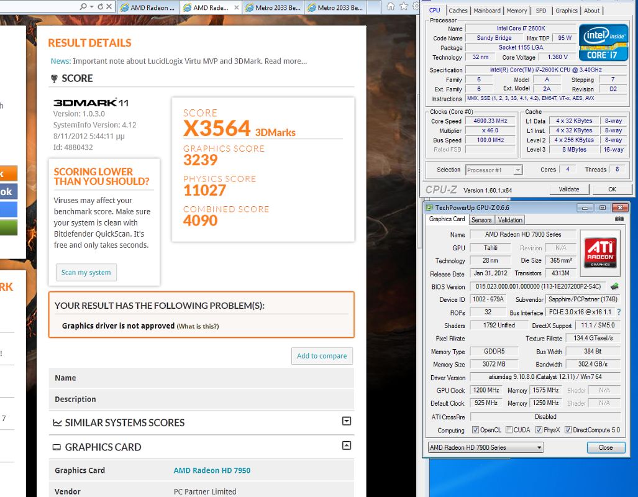The image size is (638, 497).
Task: Click the X3564 score value
Action: click(x=217, y=129)
